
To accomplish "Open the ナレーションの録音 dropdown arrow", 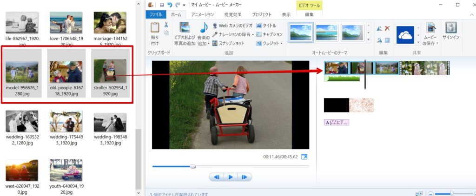I will pyautogui.click(x=252, y=34).
